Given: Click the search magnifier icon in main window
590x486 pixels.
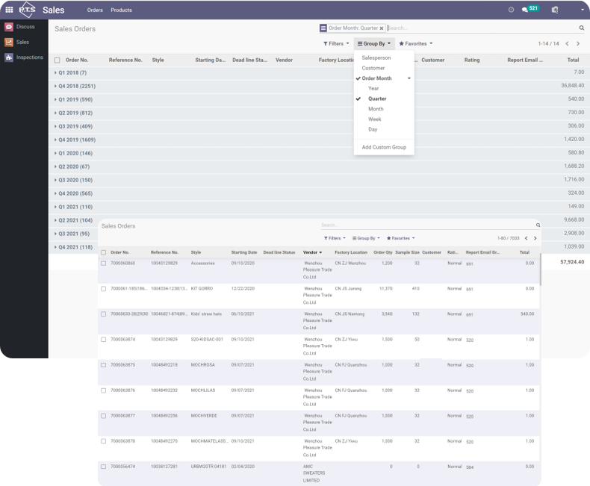Looking at the screenshot, I should [x=581, y=28].
